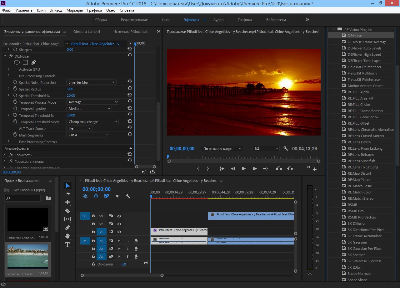The width and height of the screenshot is (400, 288).
Task: Create ellipse mask for DE:Noise
Action: pyautogui.click(x=17, y=63)
